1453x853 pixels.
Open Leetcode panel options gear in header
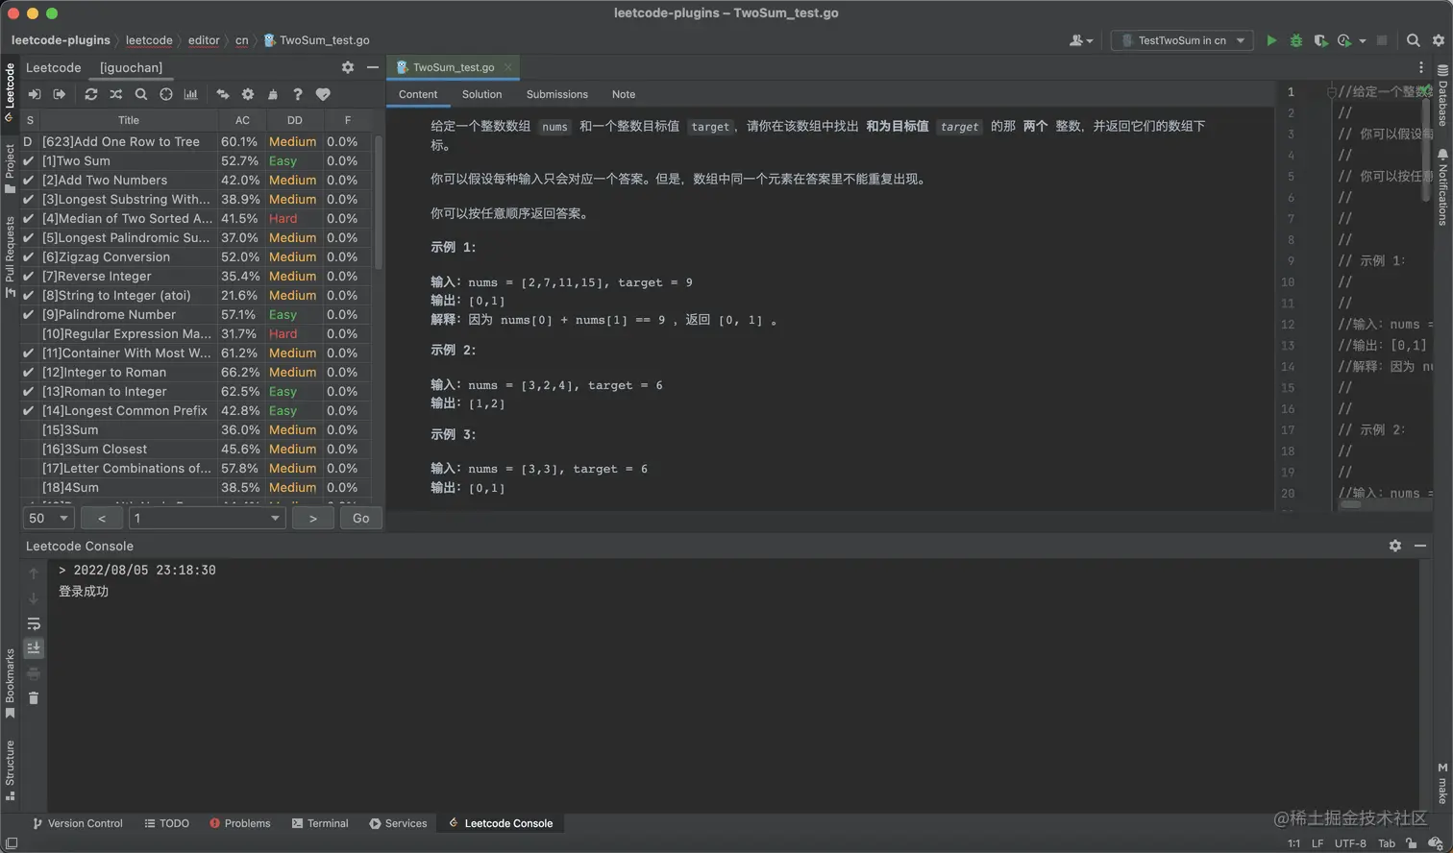pos(348,67)
